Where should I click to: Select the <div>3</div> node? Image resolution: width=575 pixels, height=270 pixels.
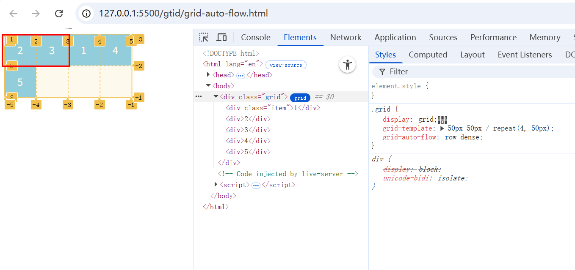pos(248,130)
